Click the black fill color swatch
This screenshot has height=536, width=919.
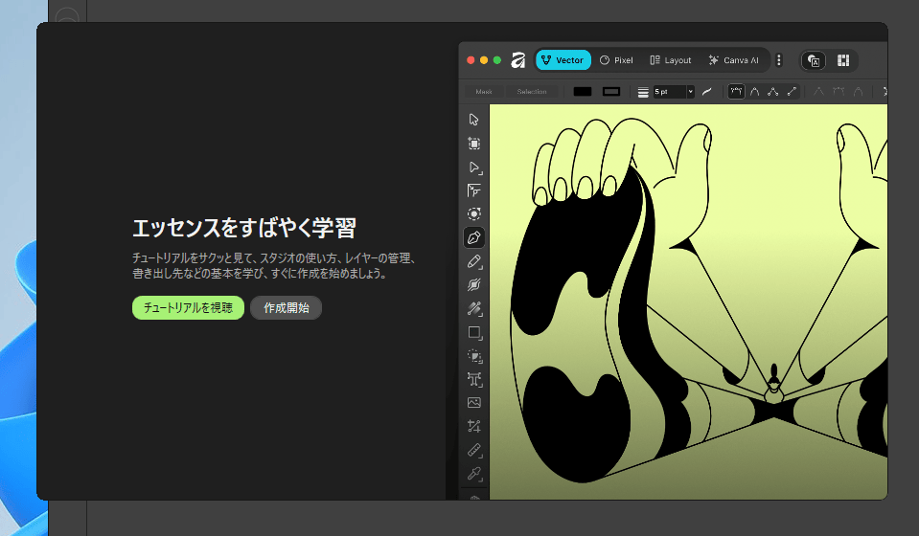coord(583,92)
